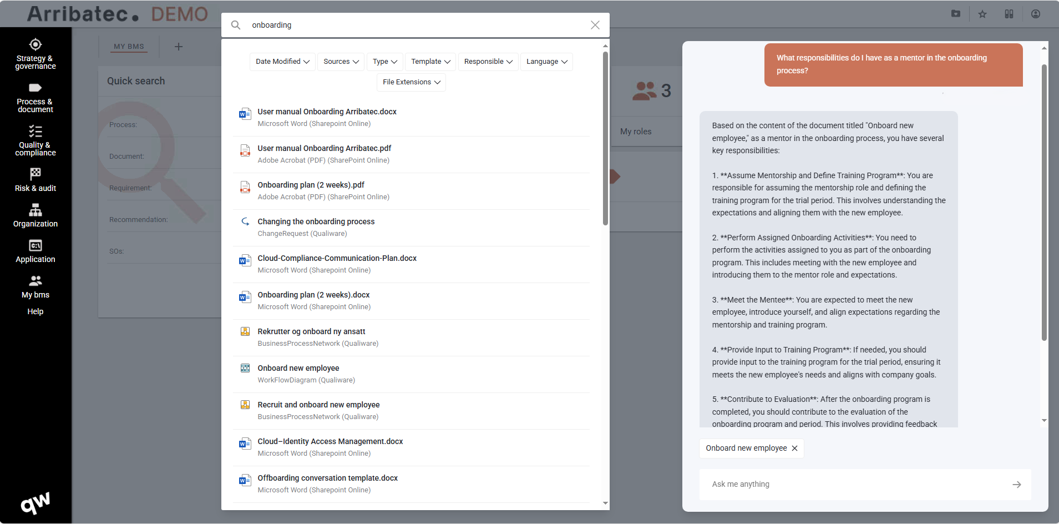Open the Organization chart icon
The width and height of the screenshot is (1059, 524).
point(36,210)
